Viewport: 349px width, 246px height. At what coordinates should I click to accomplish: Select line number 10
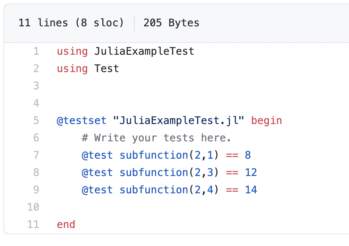(33, 207)
